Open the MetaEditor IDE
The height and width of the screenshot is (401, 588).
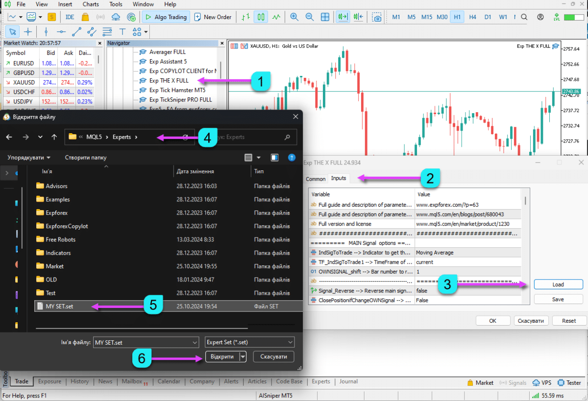[x=70, y=17]
